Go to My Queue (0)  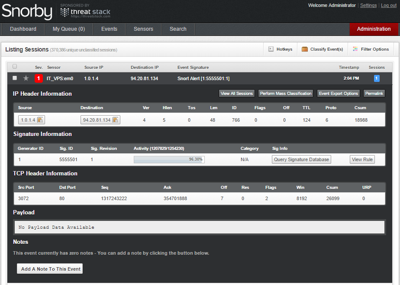click(69, 29)
